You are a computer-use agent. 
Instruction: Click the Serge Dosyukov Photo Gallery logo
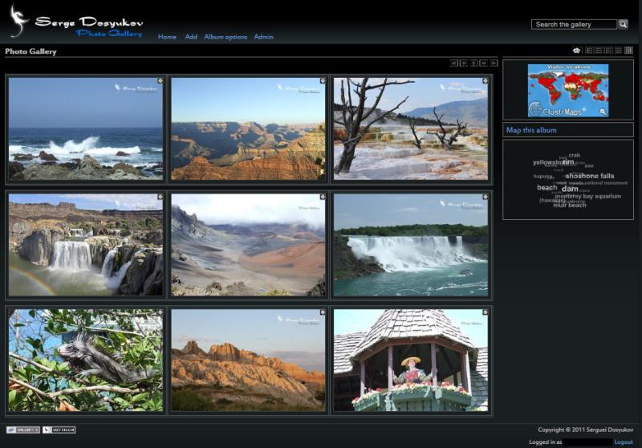click(x=76, y=22)
